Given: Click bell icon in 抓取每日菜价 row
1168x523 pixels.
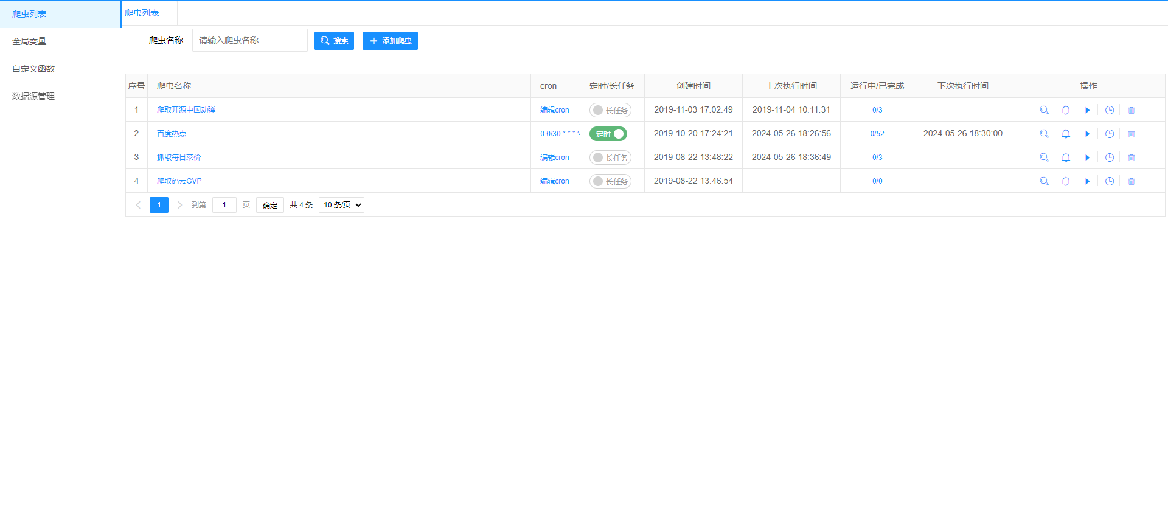Looking at the screenshot, I should coord(1066,158).
